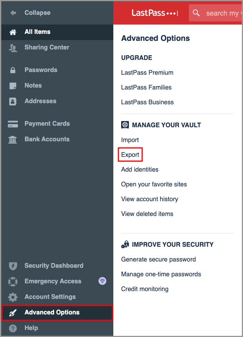The width and height of the screenshot is (243, 337).
Task: Open Generate secure password
Action: point(158,260)
